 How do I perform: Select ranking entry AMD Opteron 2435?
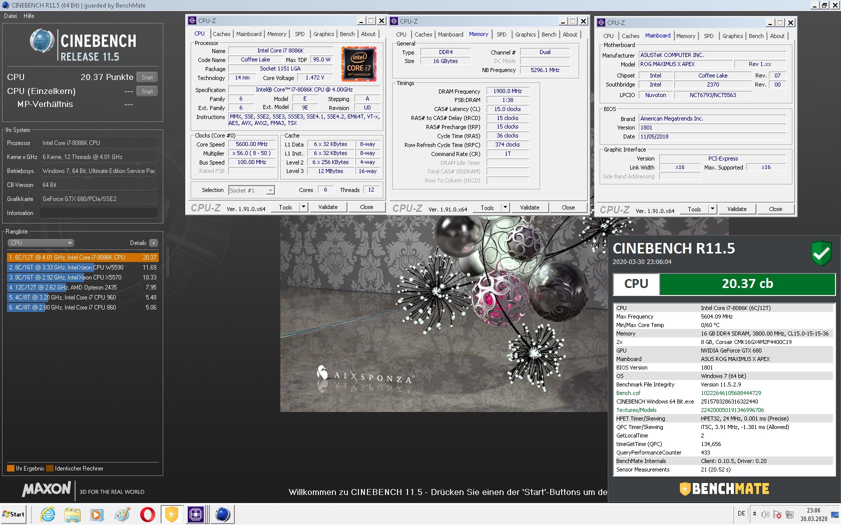(83, 287)
